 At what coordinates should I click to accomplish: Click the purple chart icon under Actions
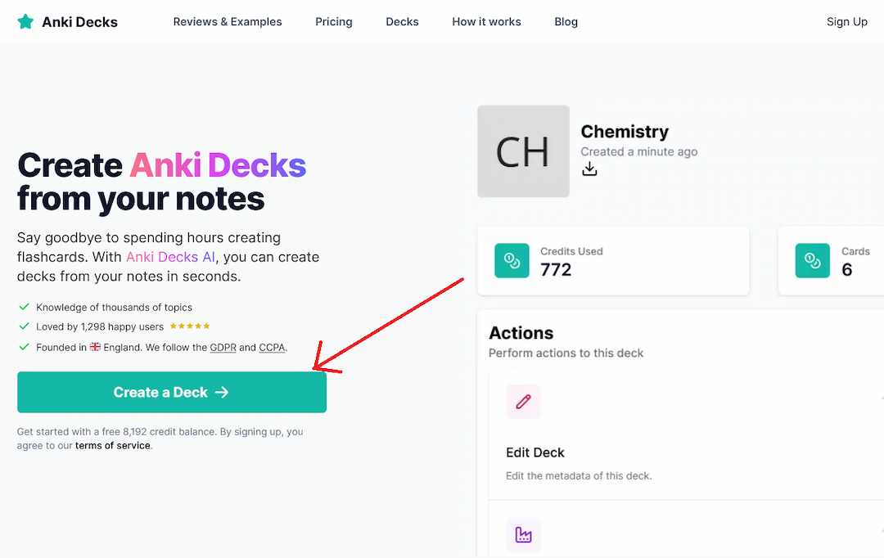[523, 534]
